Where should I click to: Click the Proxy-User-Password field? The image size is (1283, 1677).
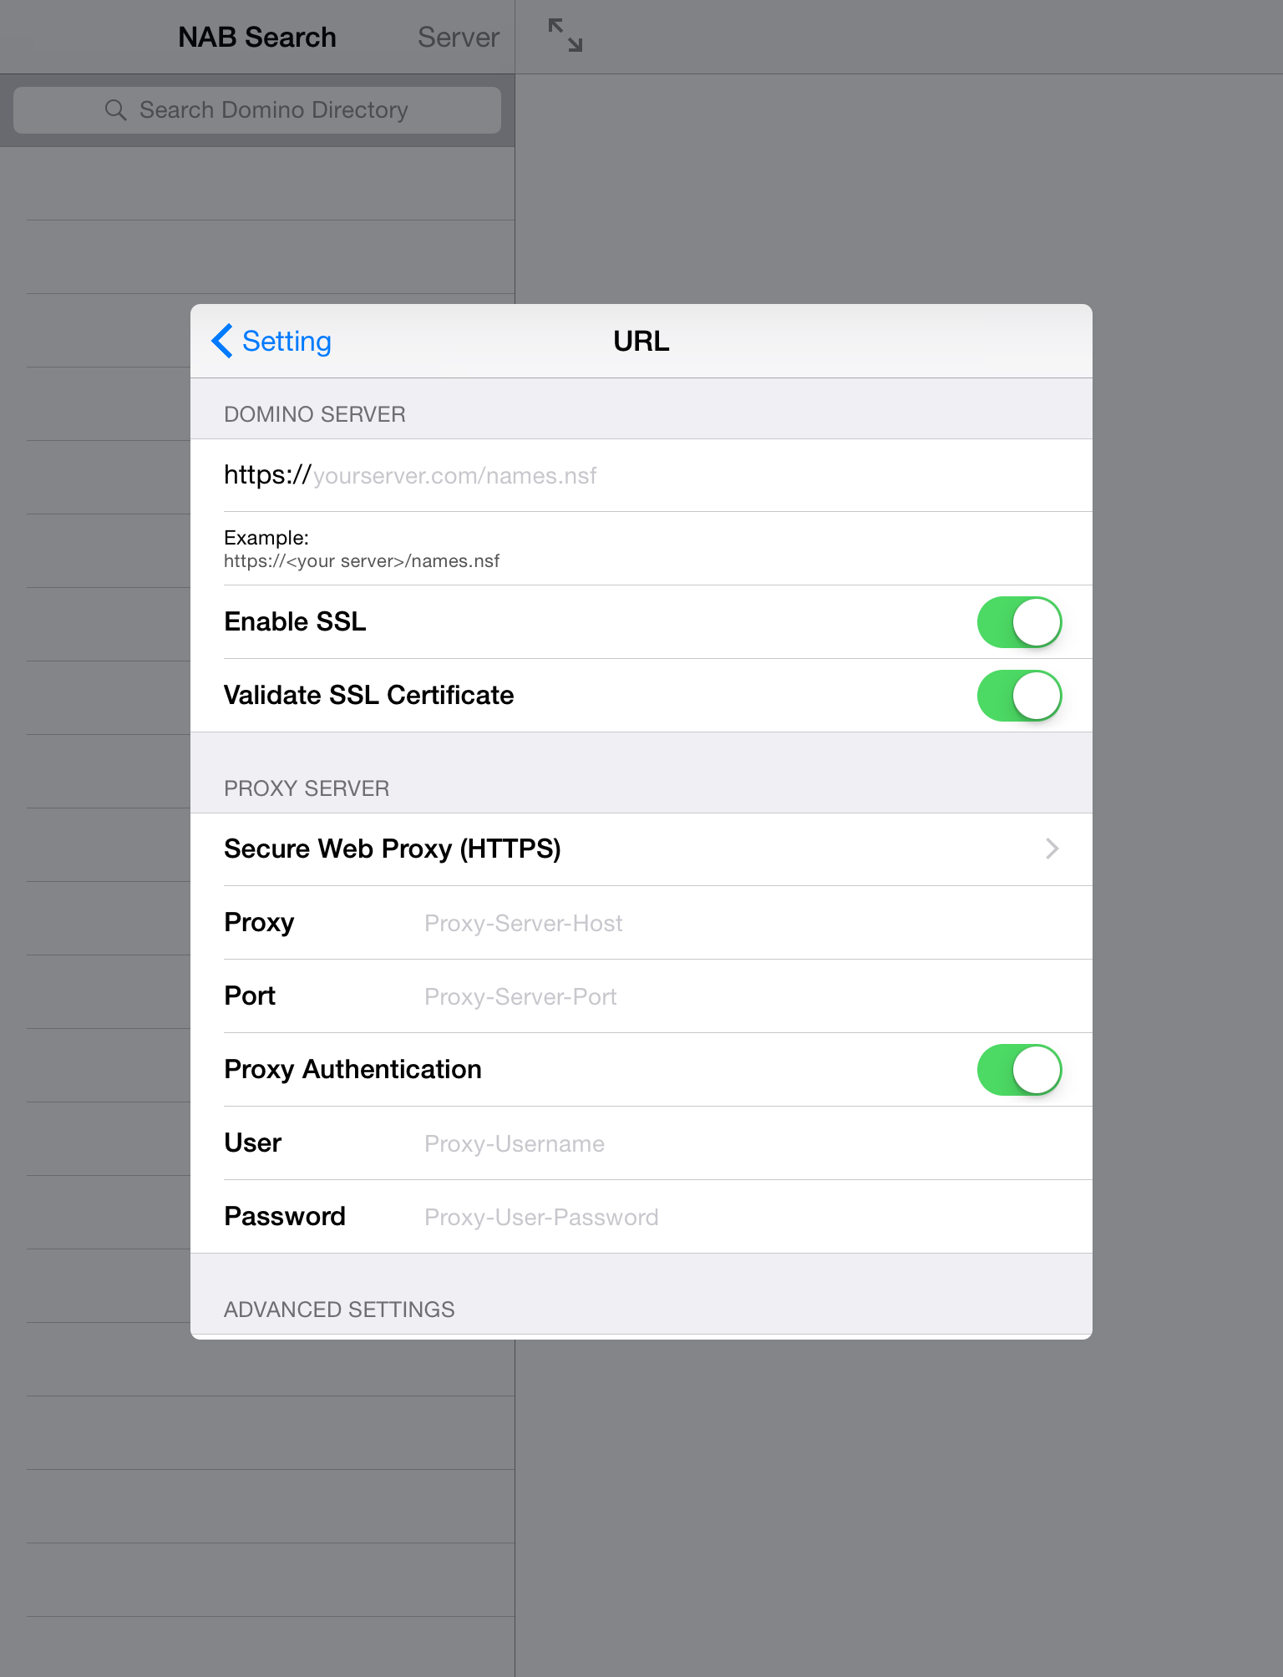tap(752, 1217)
